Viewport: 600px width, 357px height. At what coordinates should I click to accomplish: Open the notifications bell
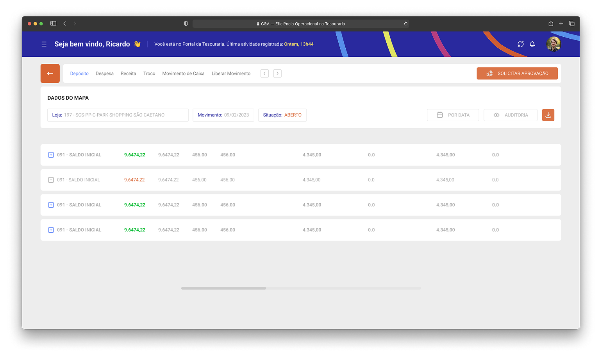(x=532, y=44)
